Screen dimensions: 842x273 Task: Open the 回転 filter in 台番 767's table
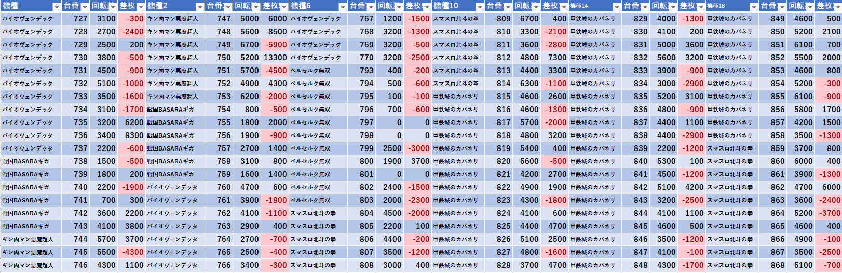pos(399,7)
